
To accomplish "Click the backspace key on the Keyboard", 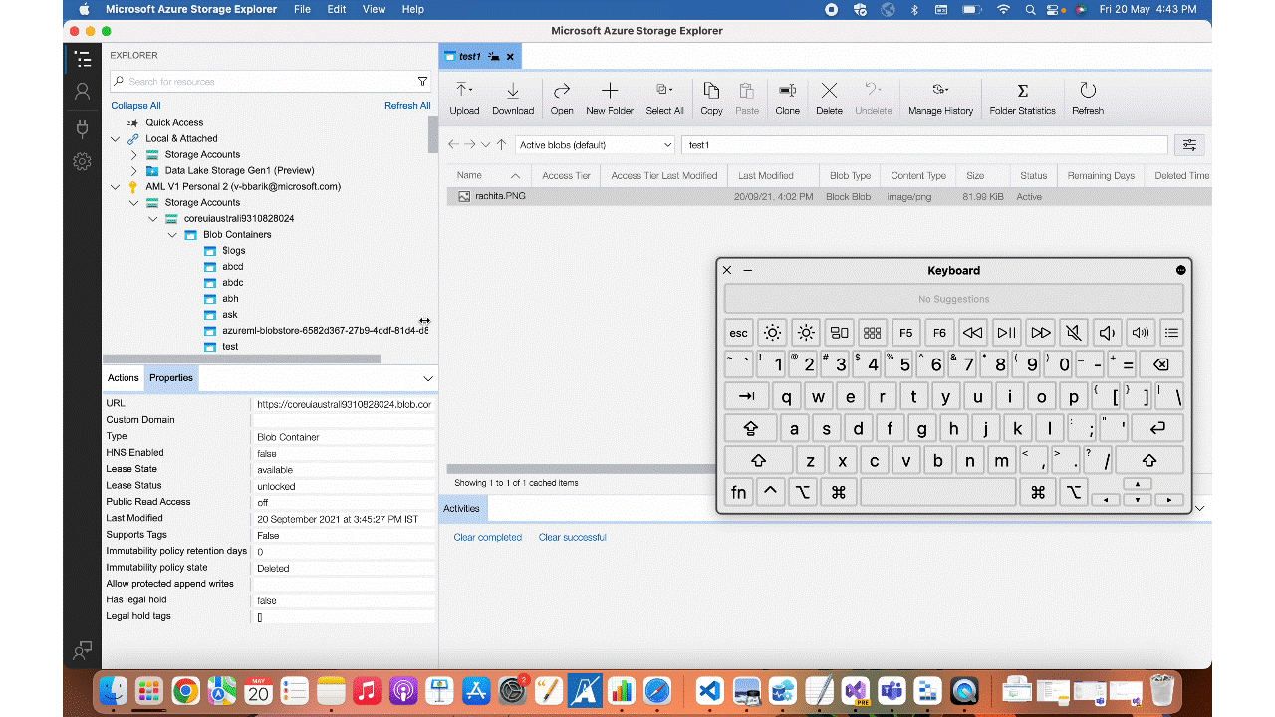I will tap(1160, 364).
